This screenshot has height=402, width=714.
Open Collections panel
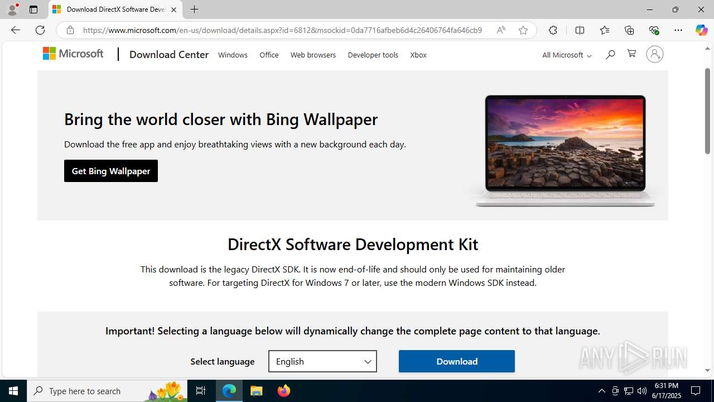(x=629, y=30)
